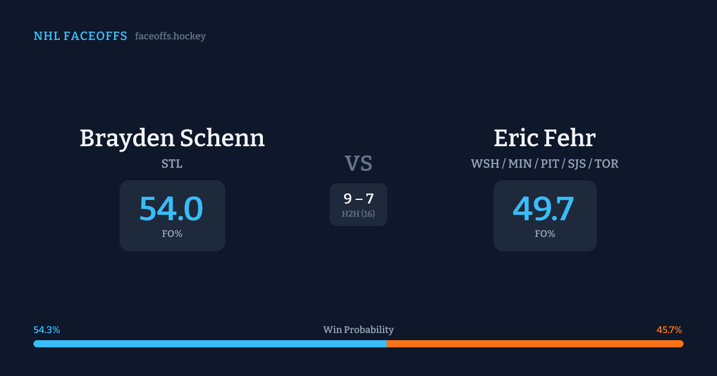The image size is (717, 376).
Task: Click the 9 – 7 head-to-head score
Action: 358,199
